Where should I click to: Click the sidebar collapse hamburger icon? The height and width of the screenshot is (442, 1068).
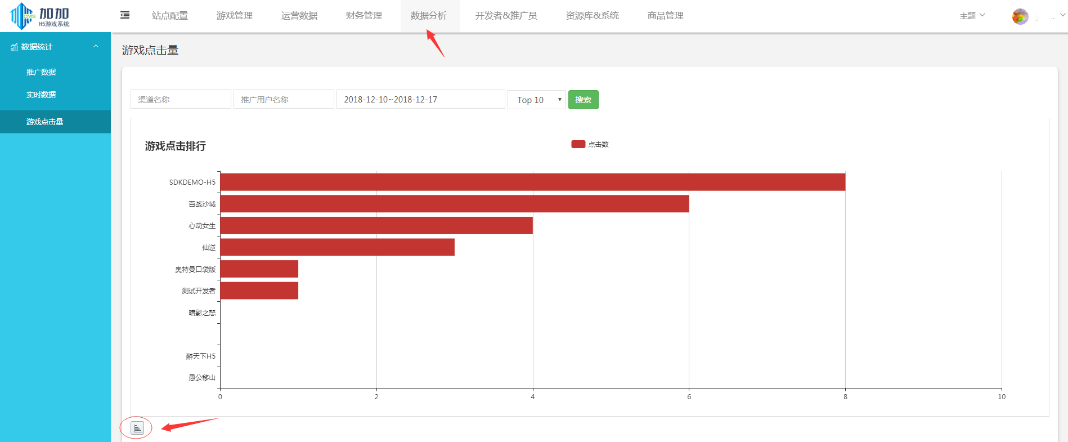[125, 15]
